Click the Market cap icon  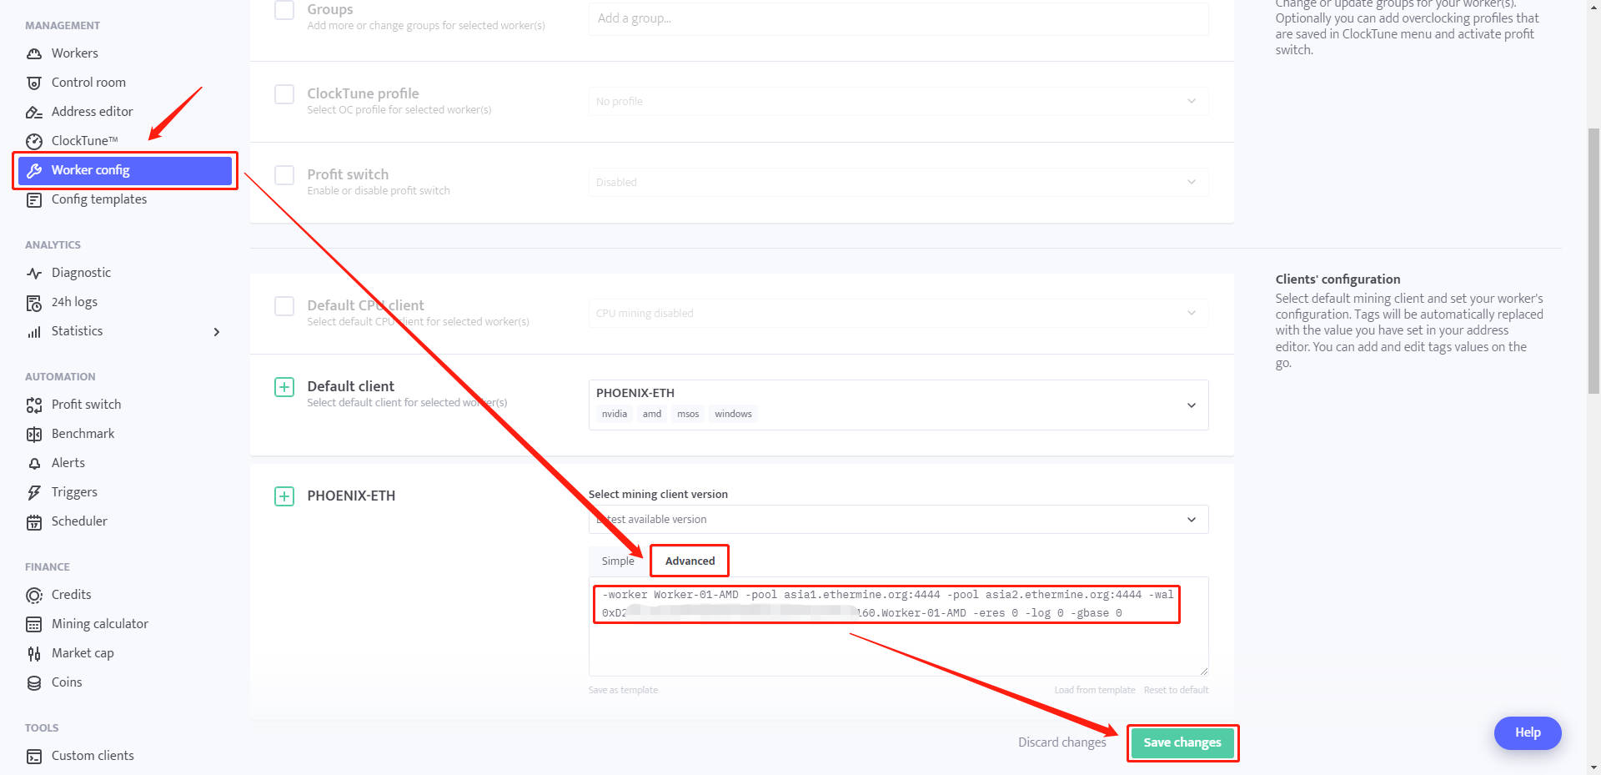(x=34, y=653)
